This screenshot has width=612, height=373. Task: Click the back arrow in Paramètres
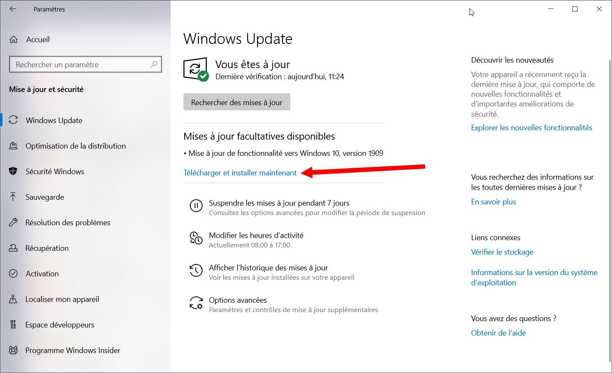13,9
